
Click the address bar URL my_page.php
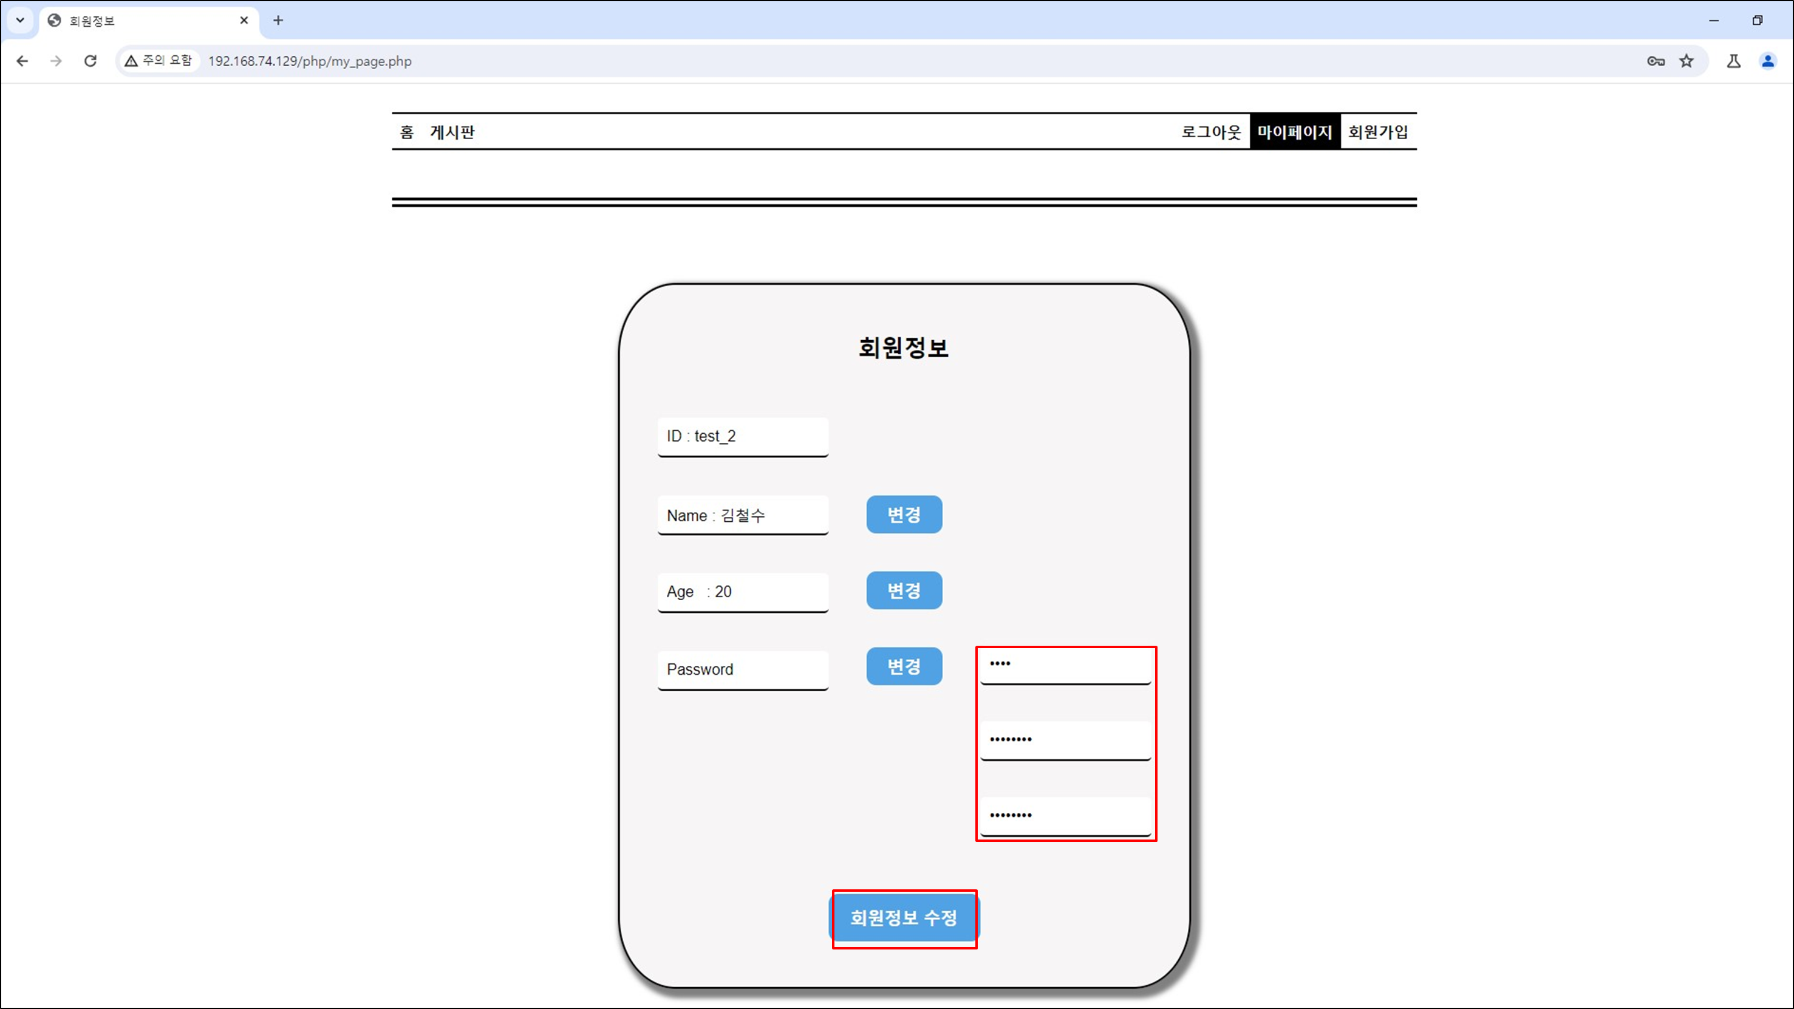coord(310,61)
